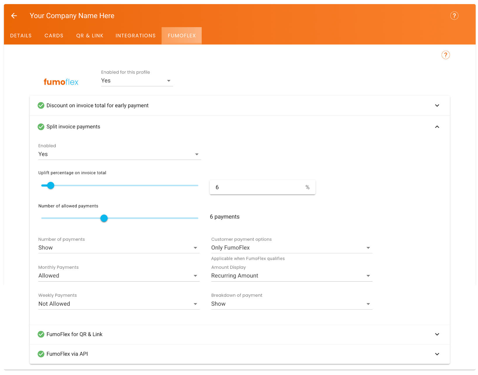This screenshot has width=478, height=375.
Task: Click 'Uplift percentage on invoice total' label
Action: [x=72, y=173]
